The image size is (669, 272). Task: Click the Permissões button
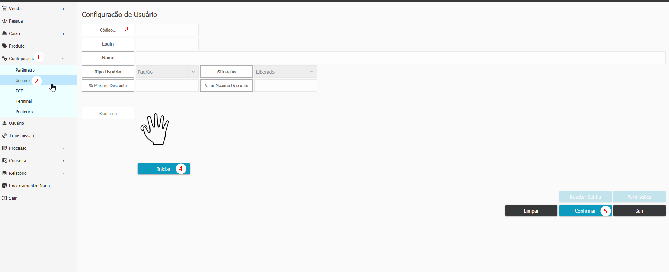click(x=639, y=197)
